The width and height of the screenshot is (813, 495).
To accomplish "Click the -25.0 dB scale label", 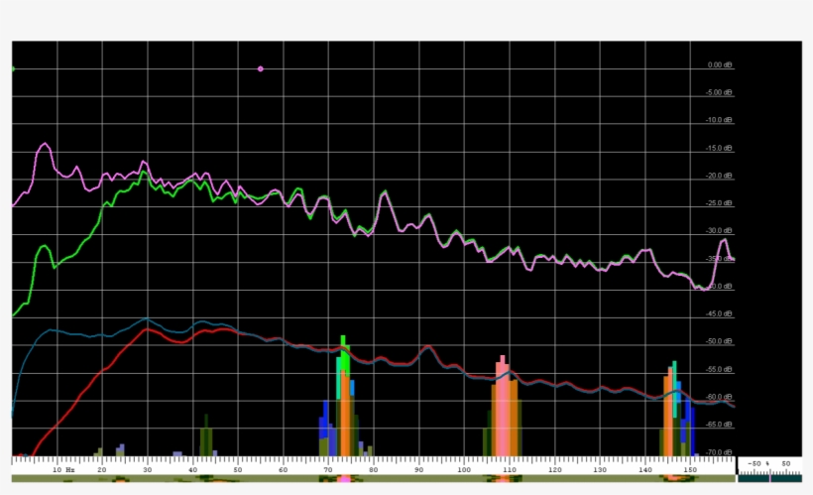I will (x=720, y=203).
